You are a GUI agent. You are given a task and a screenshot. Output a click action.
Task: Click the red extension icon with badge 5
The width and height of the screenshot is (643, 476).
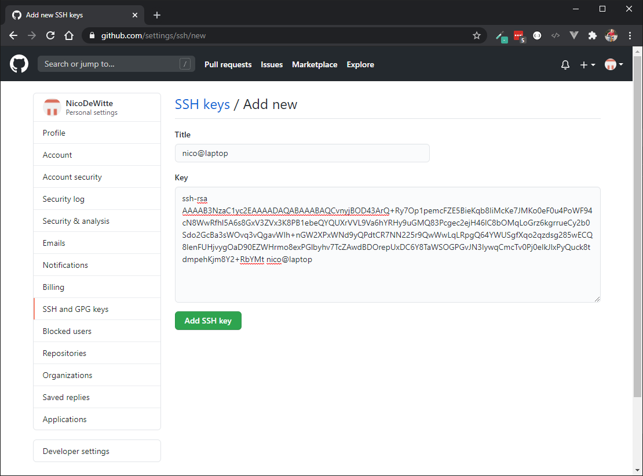[x=519, y=37]
